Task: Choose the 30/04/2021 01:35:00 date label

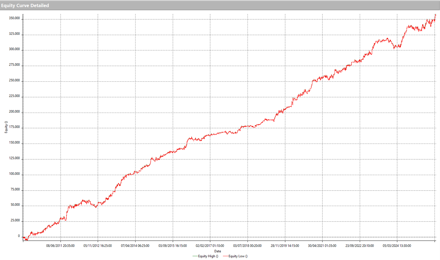Action: [322, 246]
